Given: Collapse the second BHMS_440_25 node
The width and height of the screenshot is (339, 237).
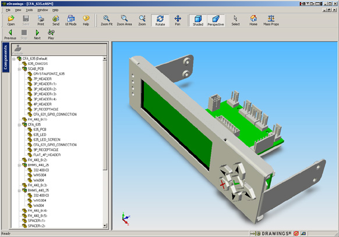Looking at the screenshot, I should click(x=19, y=191).
